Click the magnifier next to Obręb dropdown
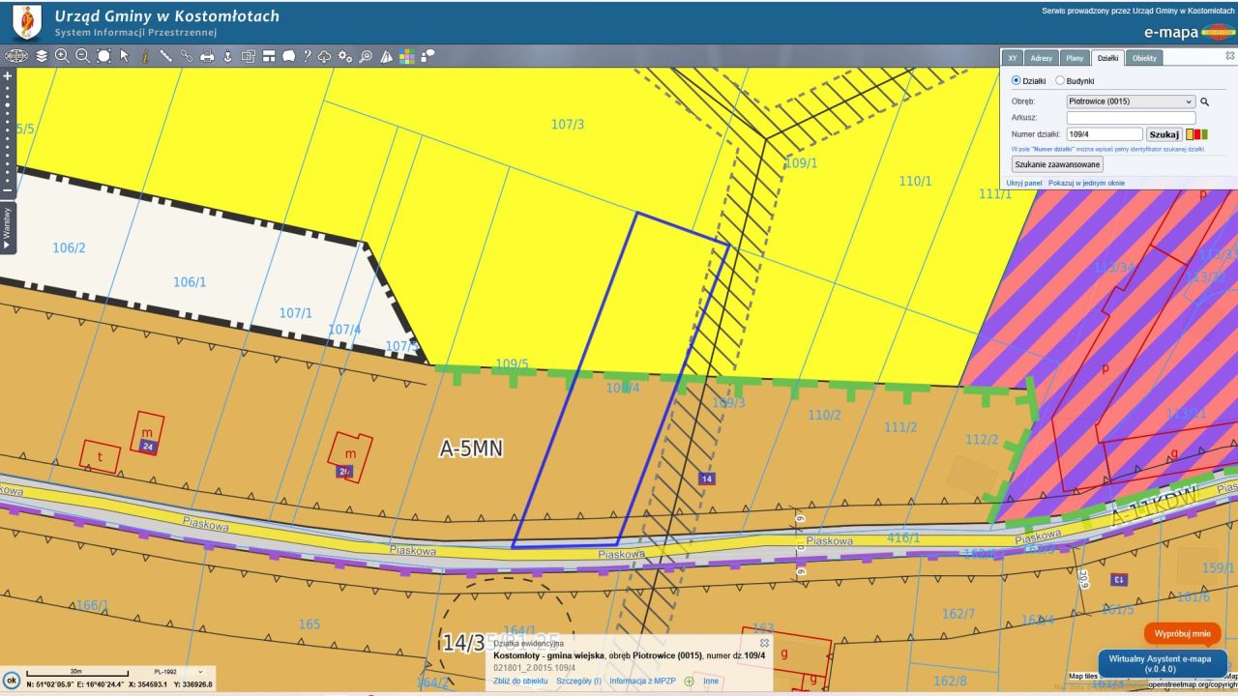1238x696 pixels. 1205,101
